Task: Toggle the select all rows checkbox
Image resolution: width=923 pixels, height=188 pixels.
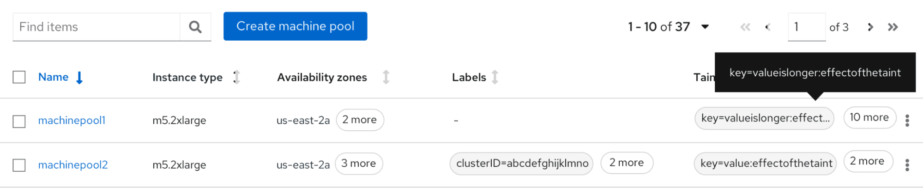Action: pyautogui.click(x=19, y=77)
